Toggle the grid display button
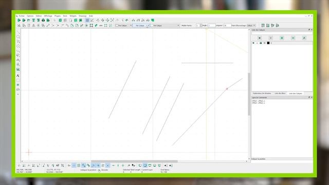Image resolution: width=329 pixels, height=185 pixels. [x=87, y=20]
